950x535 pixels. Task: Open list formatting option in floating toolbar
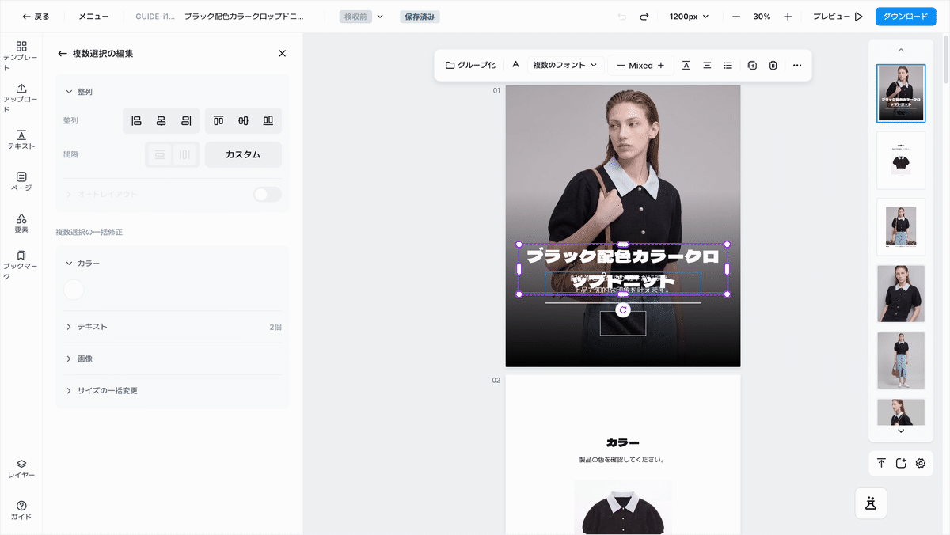[x=728, y=65]
